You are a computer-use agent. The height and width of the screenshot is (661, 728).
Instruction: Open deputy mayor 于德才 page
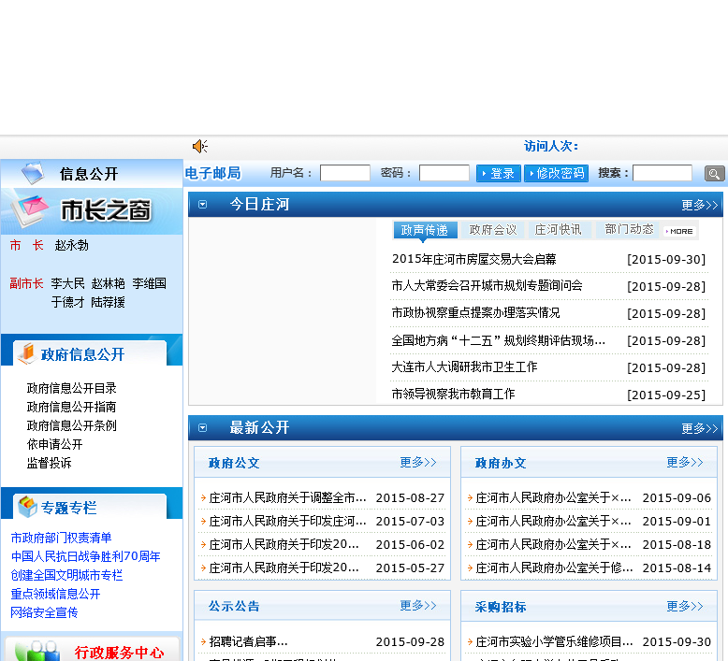pyautogui.click(x=67, y=302)
